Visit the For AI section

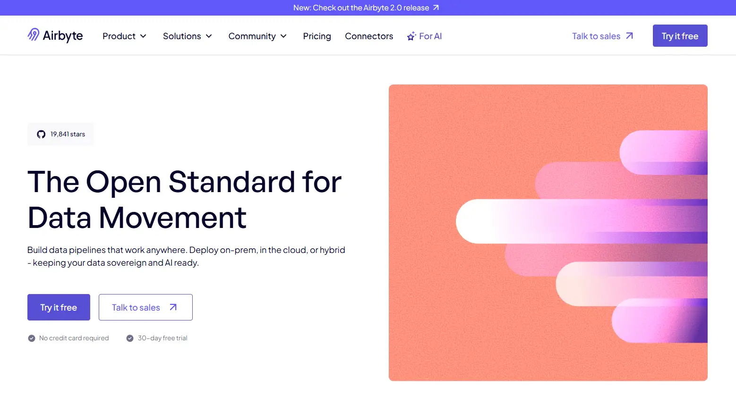click(x=424, y=36)
